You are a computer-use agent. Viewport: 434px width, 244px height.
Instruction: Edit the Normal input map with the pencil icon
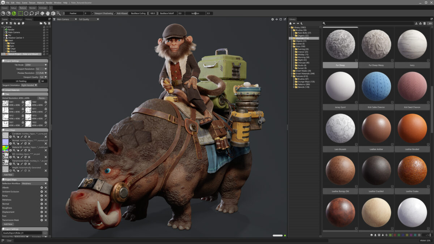(x=22, y=144)
